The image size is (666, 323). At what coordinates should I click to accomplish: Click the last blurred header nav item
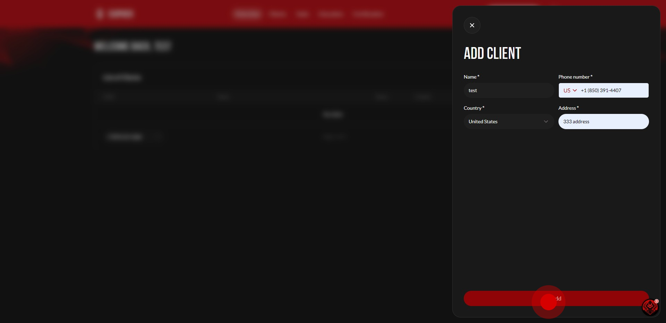tap(368, 14)
